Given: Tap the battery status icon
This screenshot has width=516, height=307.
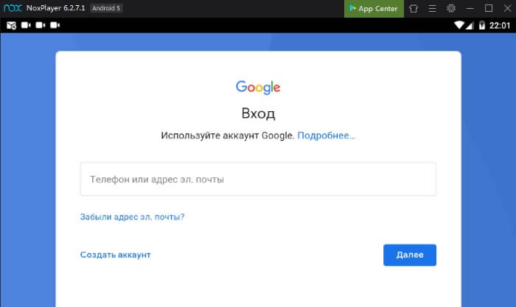Looking at the screenshot, I should [482, 25].
